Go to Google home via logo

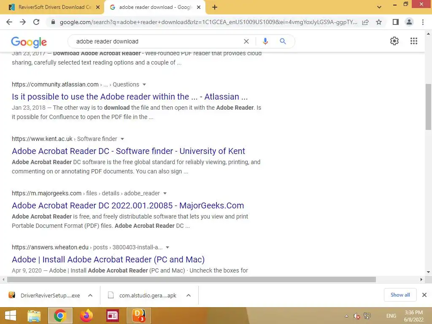[29, 42]
